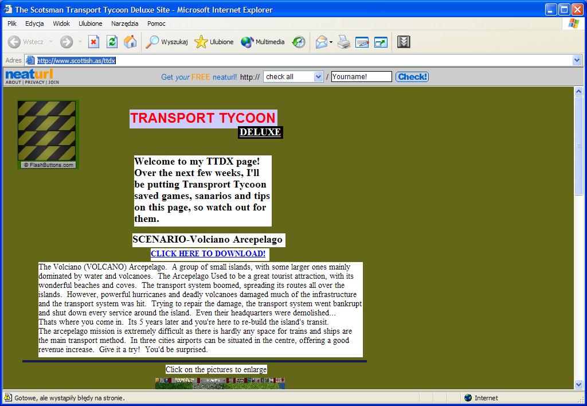This screenshot has height=406, width=587.
Task: Refresh the page with the green arrows icon
Action: pos(112,42)
